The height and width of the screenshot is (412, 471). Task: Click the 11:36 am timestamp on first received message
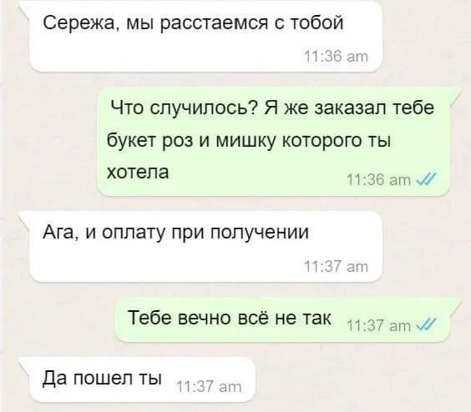pyautogui.click(x=337, y=56)
